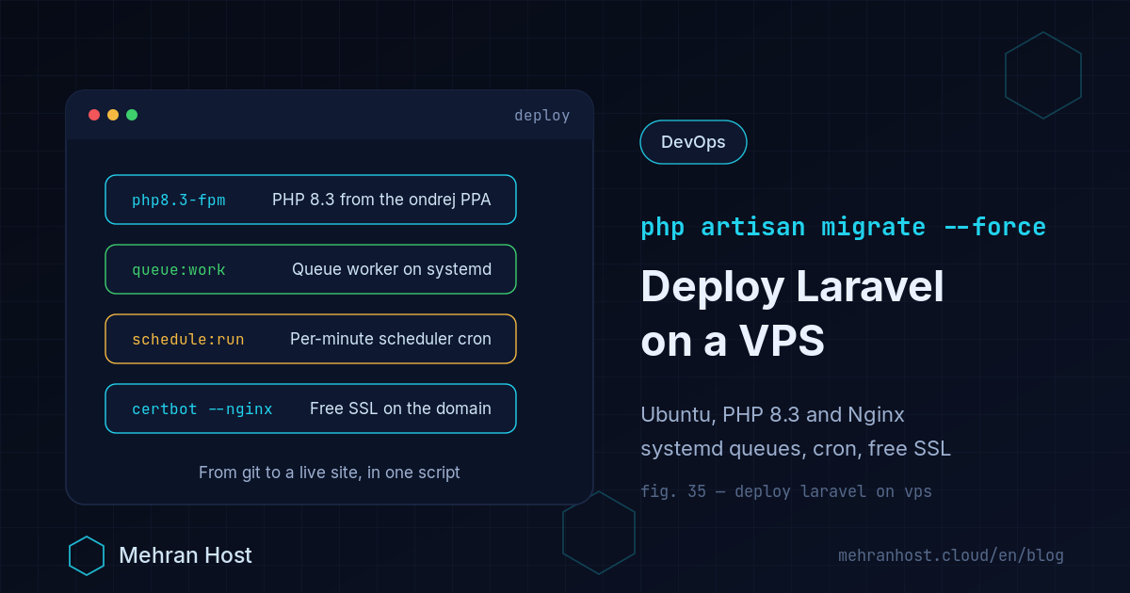Viewport: 1130px width, 593px height.
Task: Click the green maximize dot in deploy window
Action: coord(132,115)
